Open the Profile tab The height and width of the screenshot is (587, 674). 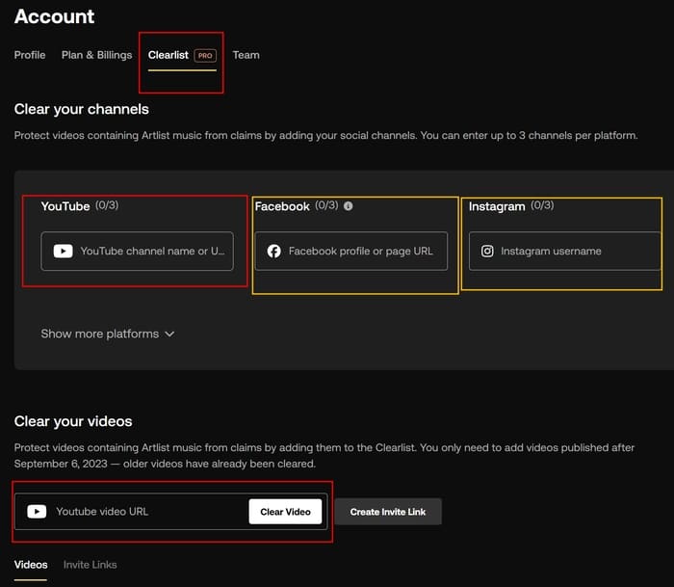[x=30, y=55]
